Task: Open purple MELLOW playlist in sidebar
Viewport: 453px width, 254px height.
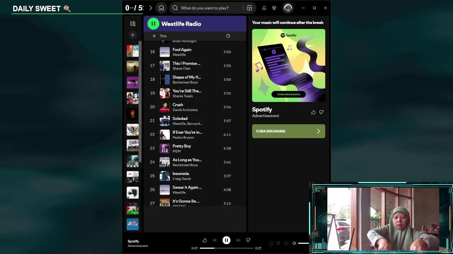Action: click(x=133, y=82)
